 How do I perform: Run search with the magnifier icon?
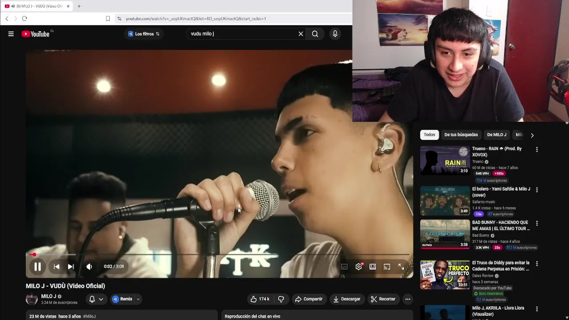click(315, 34)
